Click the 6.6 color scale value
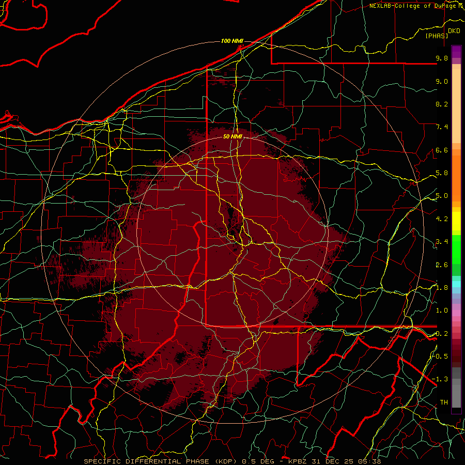This screenshot has height=465, width=465. (x=442, y=150)
